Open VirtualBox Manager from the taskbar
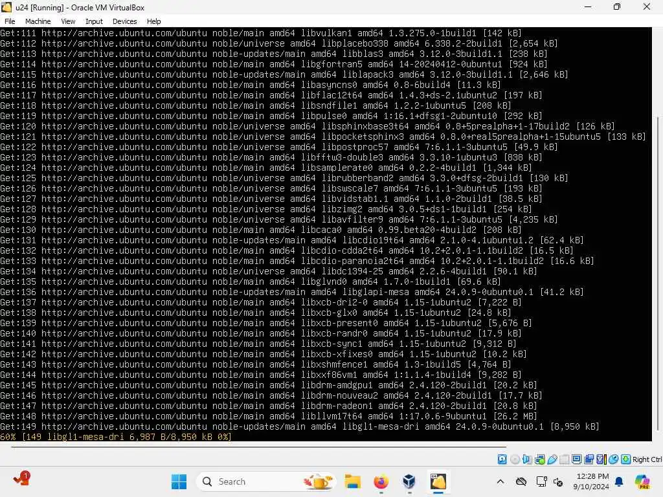The width and height of the screenshot is (663, 497). tap(409, 481)
